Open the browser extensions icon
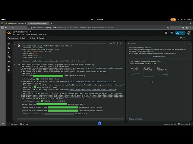 coord(187,28)
